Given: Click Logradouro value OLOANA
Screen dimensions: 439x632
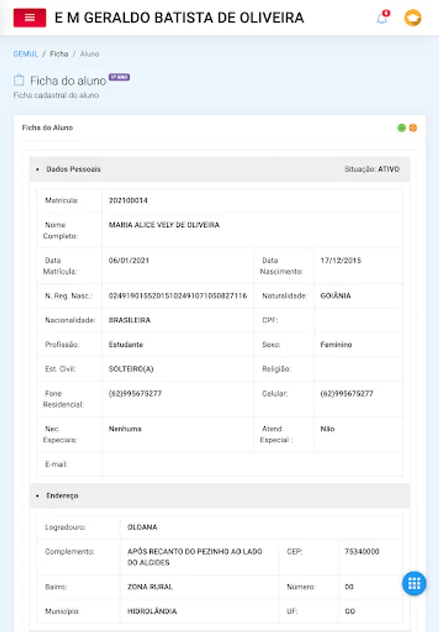Looking at the screenshot, I should (x=142, y=527).
